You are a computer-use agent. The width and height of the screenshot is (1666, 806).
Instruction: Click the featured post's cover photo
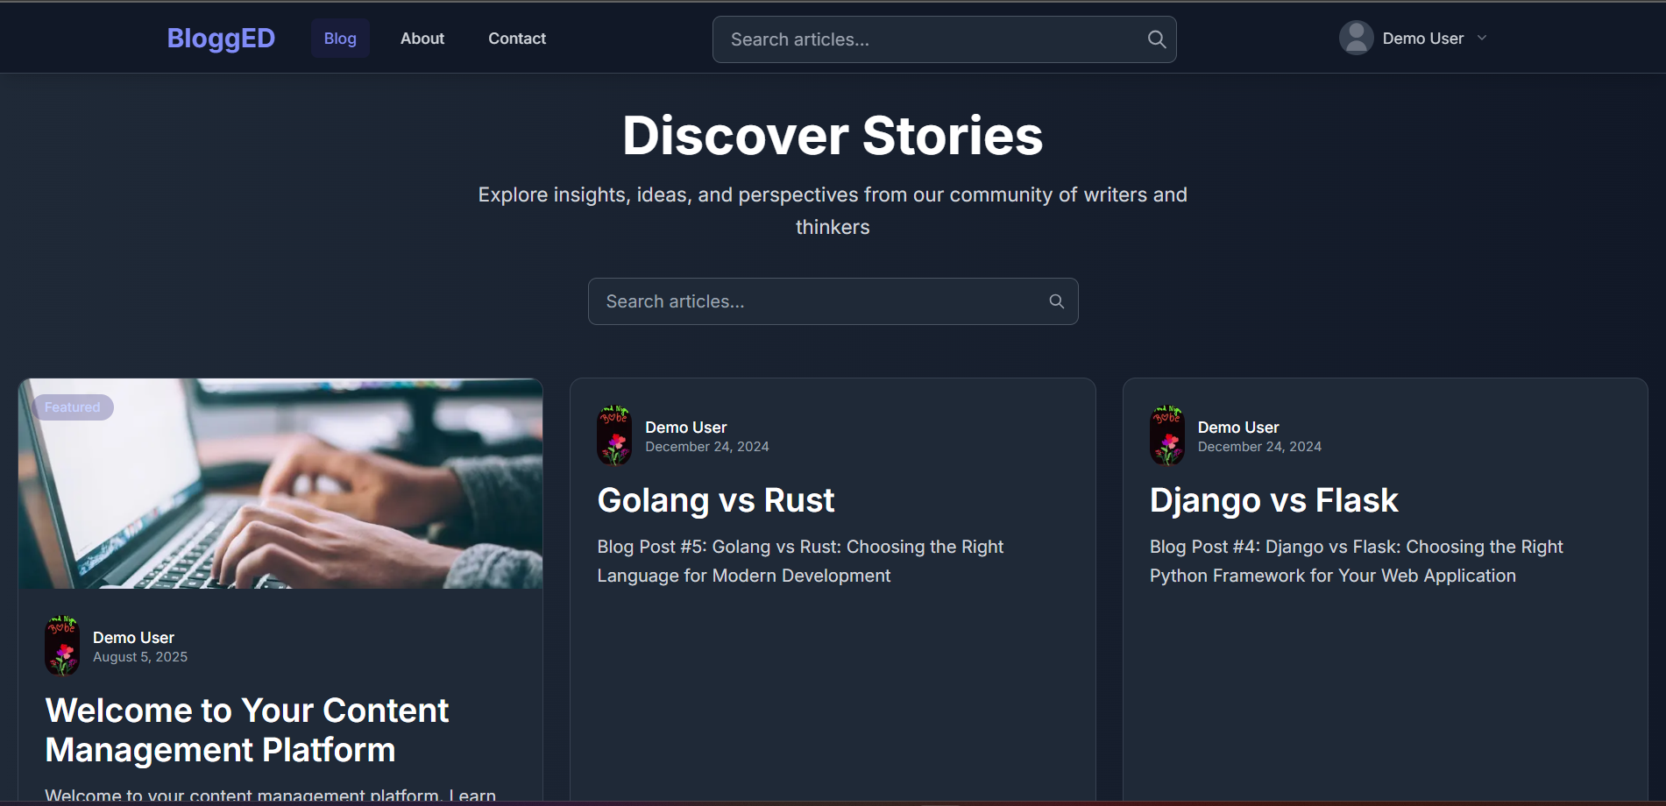tap(280, 484)
